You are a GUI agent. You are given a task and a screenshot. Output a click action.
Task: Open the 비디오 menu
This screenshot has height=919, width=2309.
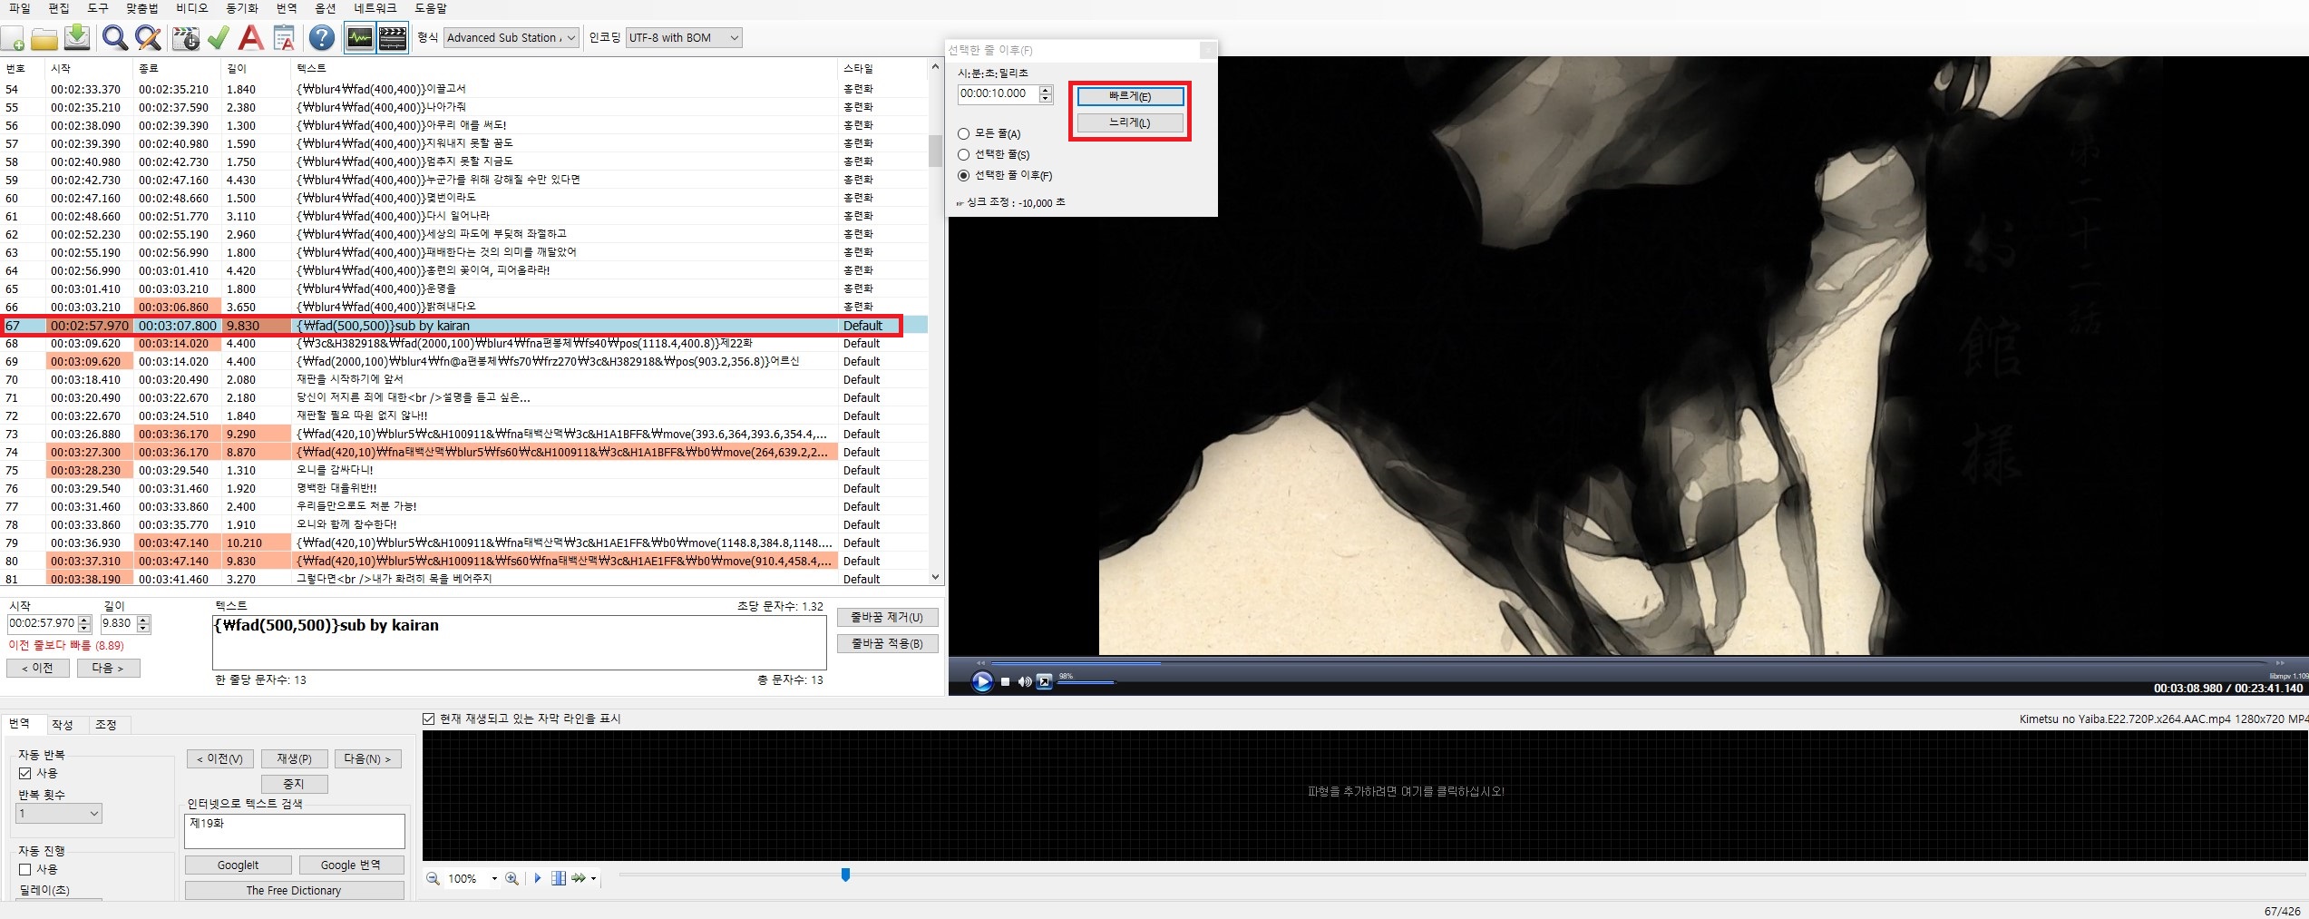coord(191,8)
